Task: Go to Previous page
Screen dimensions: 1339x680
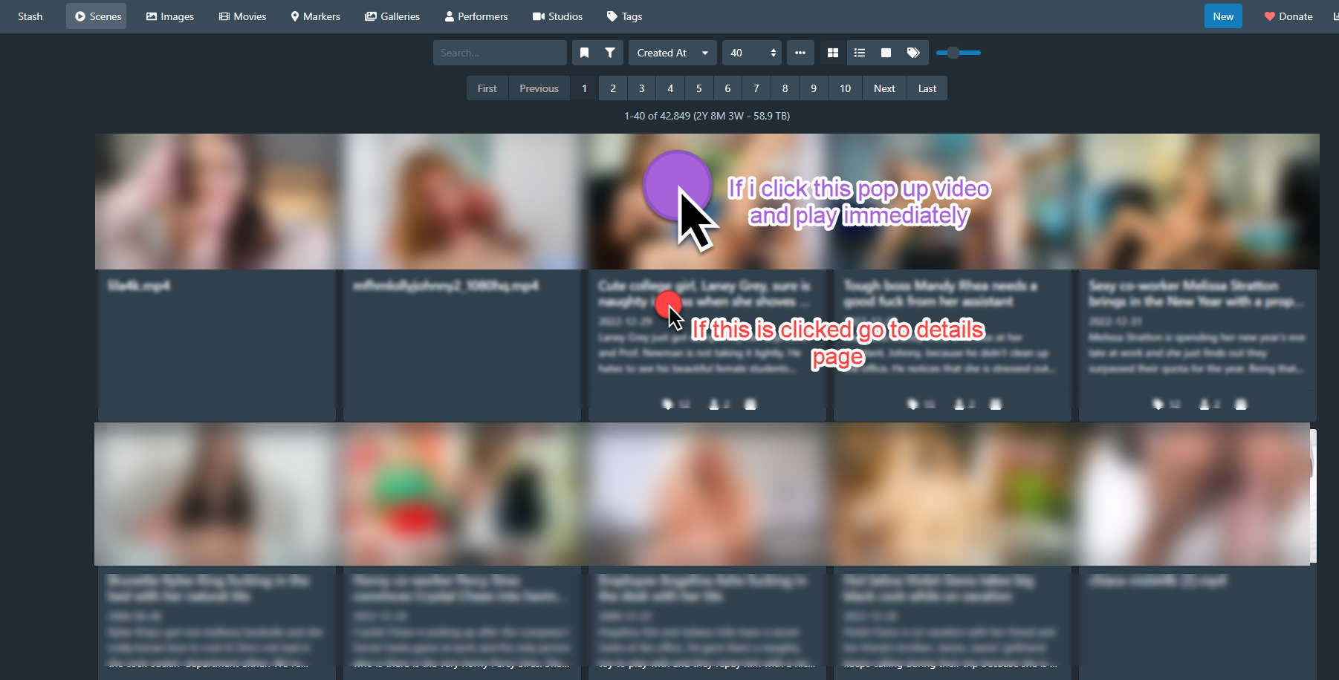Action: tap(539, 88)
